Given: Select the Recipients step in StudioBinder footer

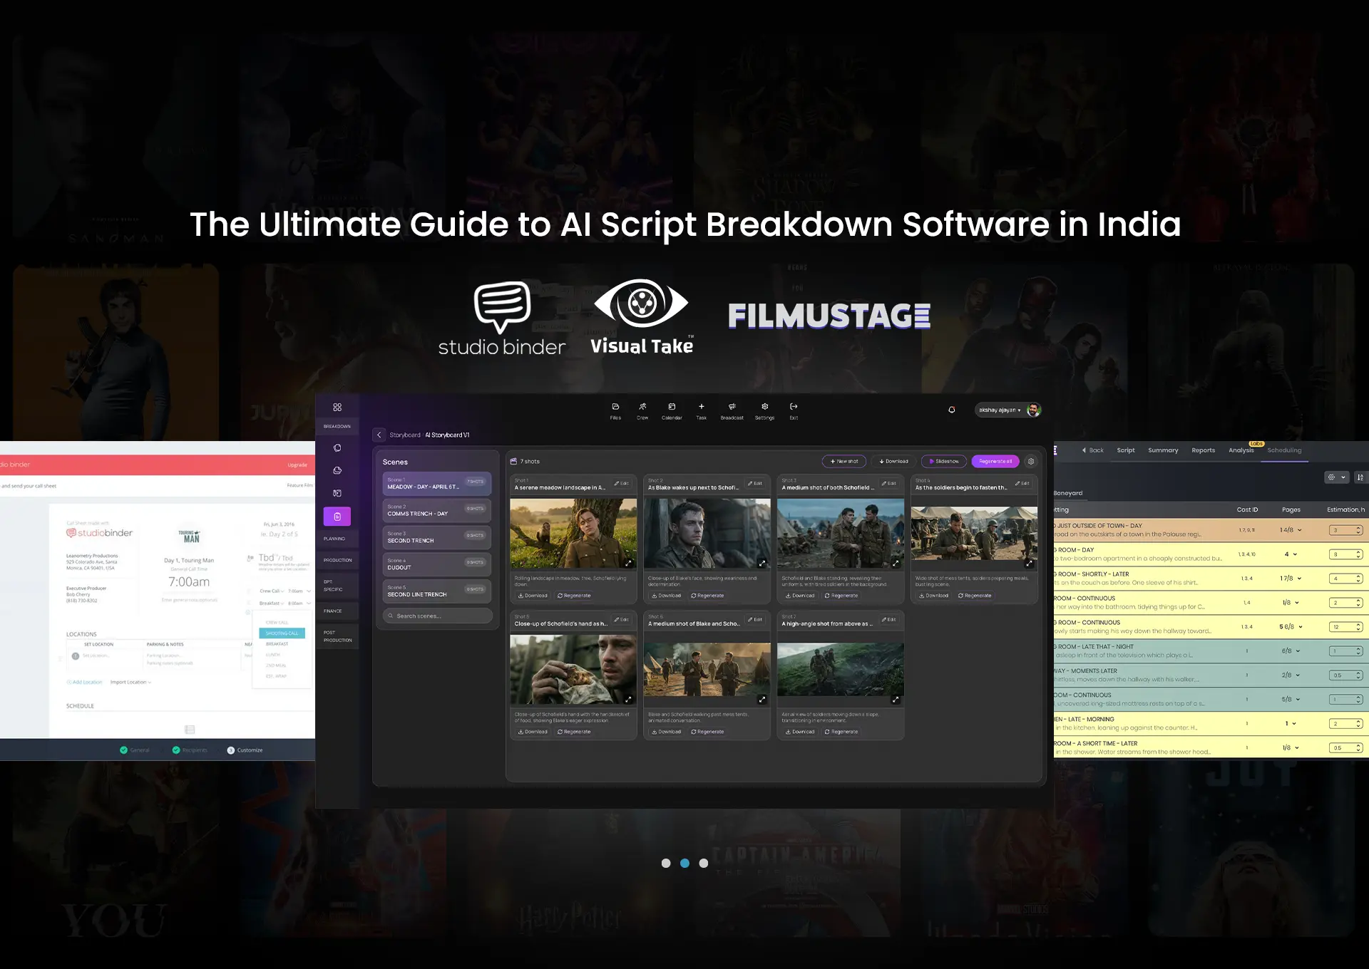Looking at the screenshot, I should (x=190, y=750).
